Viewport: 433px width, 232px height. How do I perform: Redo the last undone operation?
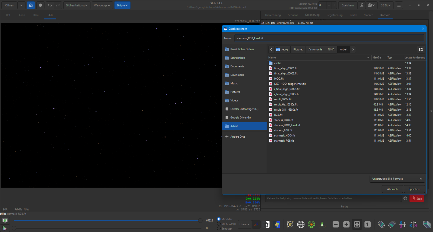[58, 5]
